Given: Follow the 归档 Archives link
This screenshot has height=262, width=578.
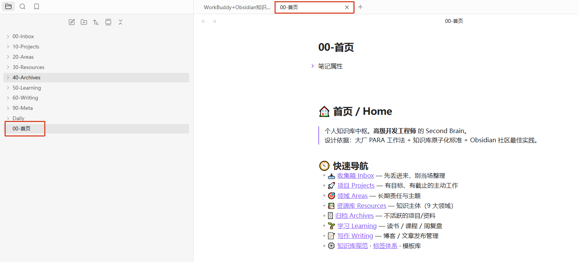Looking at the screenshot, I should [x=355, y=215].
